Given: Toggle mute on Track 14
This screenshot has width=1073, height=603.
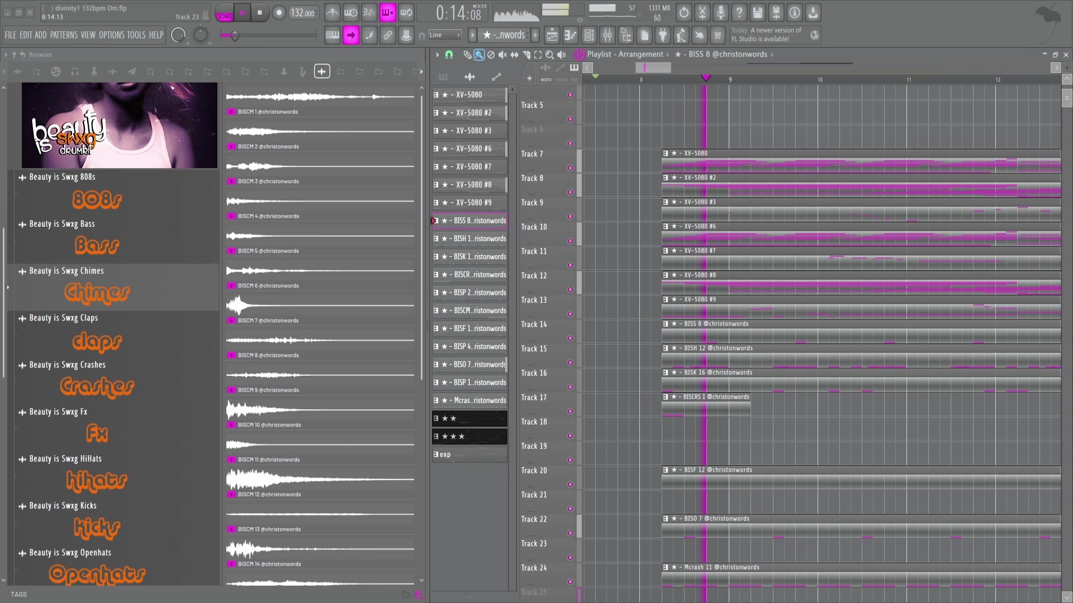Looking at the screenshot, I should pyautogui.click(x=570, y=338).
